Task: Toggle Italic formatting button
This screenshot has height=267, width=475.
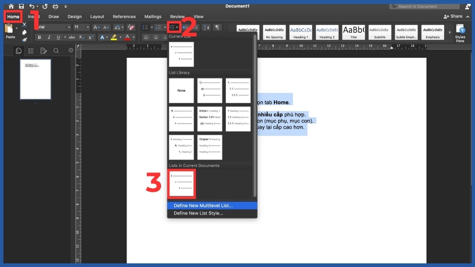Action: [49, 37]
